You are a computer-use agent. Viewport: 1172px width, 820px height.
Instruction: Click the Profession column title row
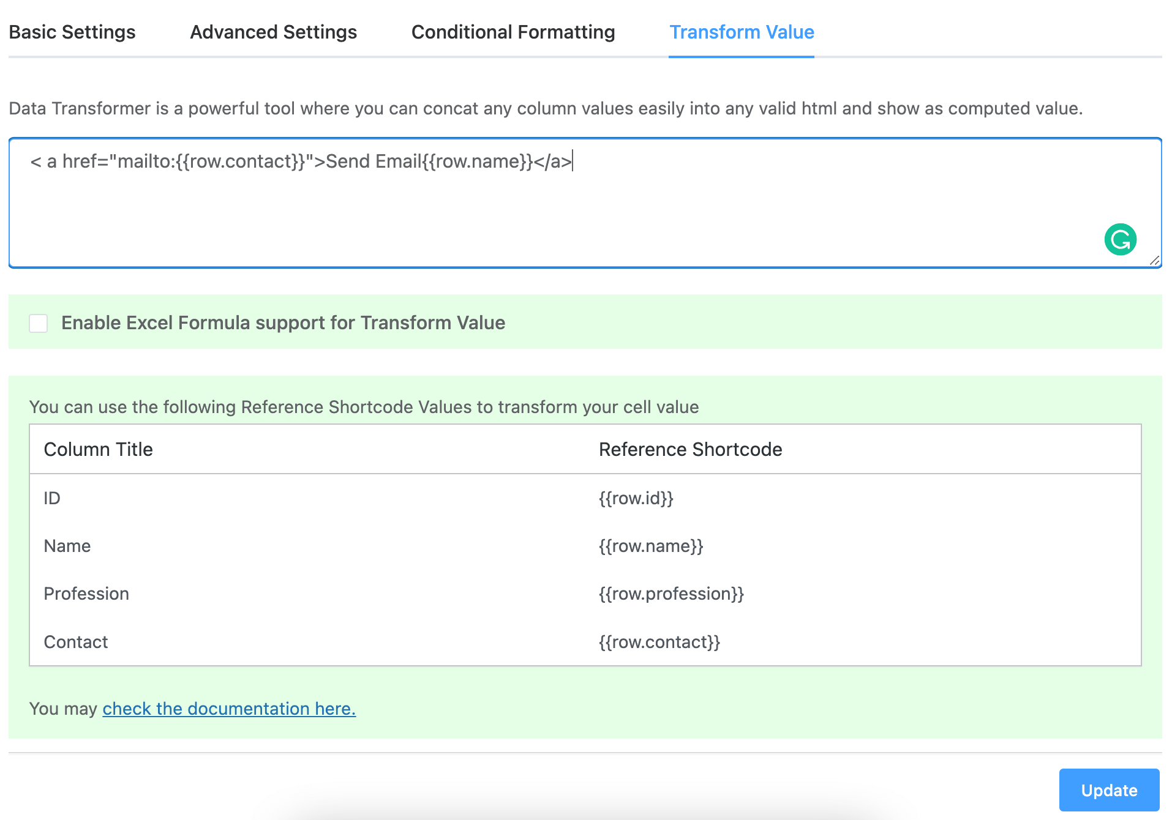click(86, 594)
